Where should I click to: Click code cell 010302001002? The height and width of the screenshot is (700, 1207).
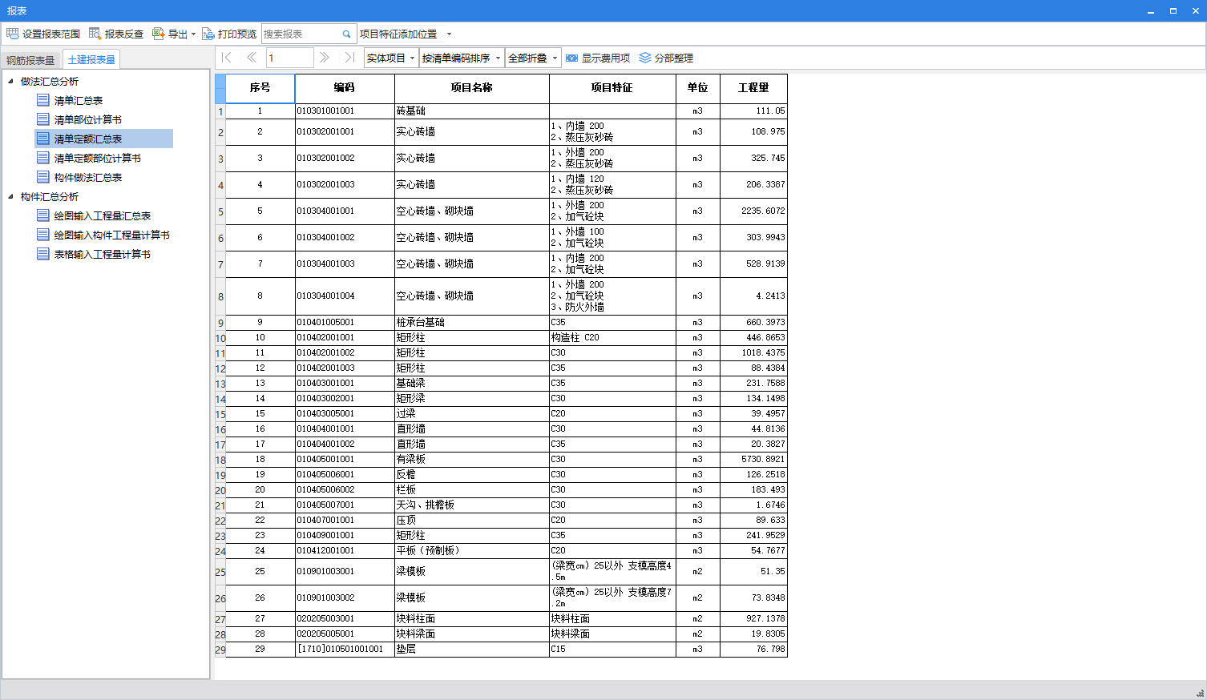pos(345,159)
